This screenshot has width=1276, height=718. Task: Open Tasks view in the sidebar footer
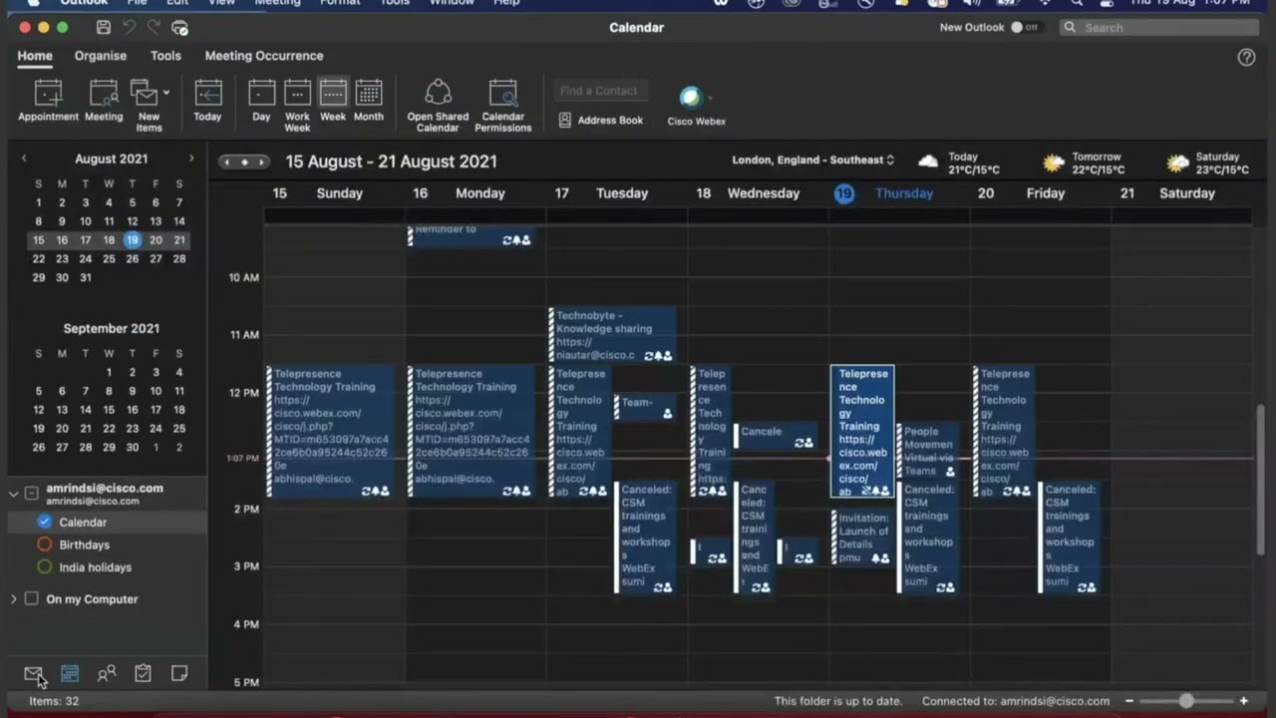point(143,674)
